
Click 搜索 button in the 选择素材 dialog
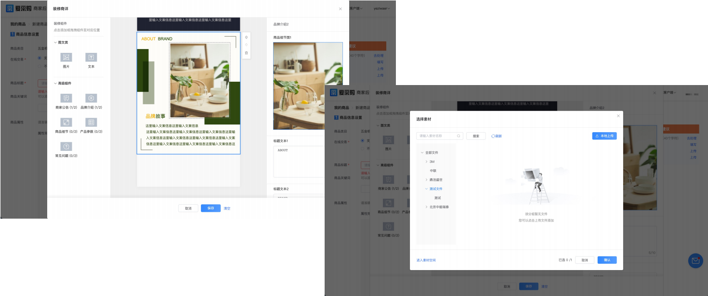coord(476,136)
